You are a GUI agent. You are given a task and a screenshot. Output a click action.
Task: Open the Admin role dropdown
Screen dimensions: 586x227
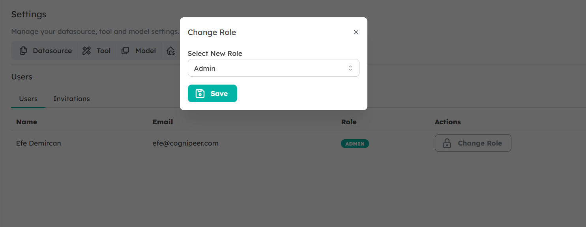273,68
